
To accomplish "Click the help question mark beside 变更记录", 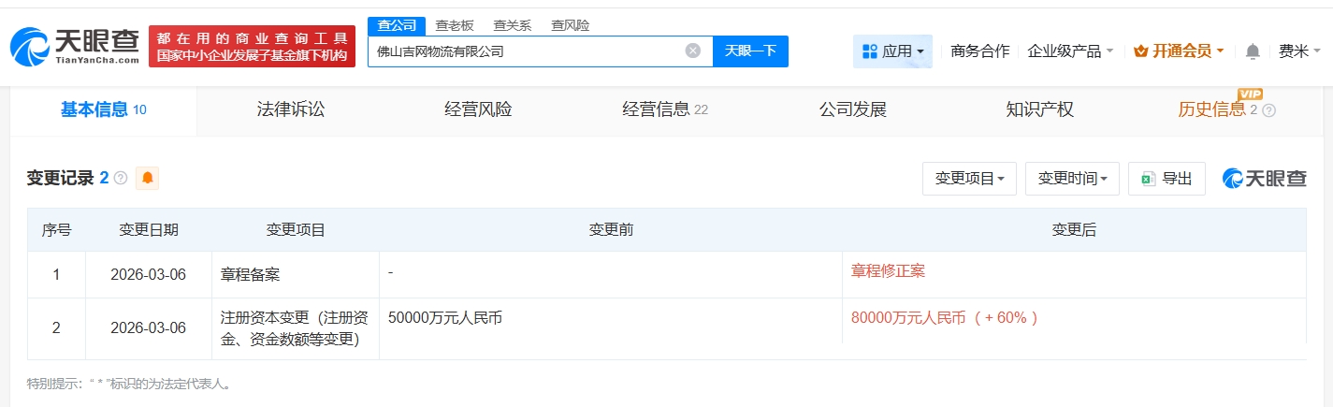I will pos(121,178).
